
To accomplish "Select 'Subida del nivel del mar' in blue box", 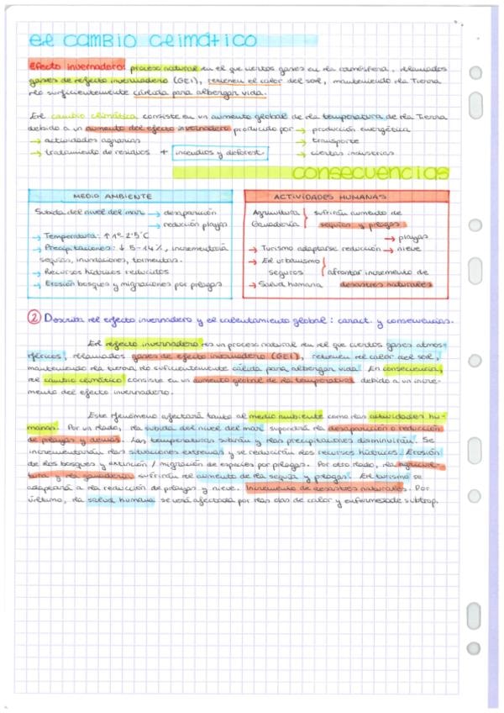I will [x=90, y=211].
